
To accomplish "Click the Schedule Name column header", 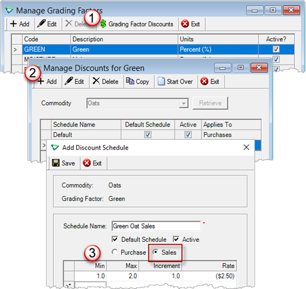I will point(86,125).
